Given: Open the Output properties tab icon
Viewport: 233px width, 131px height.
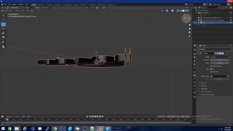Looking at the screenshot, I should point(194,57).
